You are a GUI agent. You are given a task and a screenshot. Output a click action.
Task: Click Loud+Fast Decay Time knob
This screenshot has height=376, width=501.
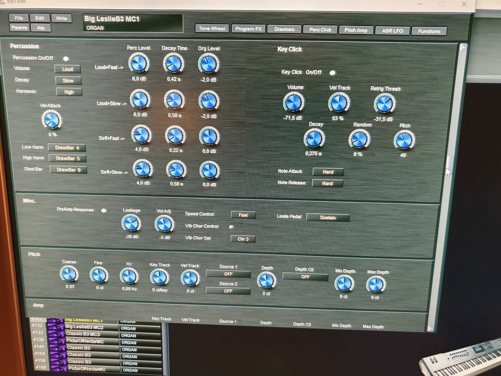click(173, 63)
